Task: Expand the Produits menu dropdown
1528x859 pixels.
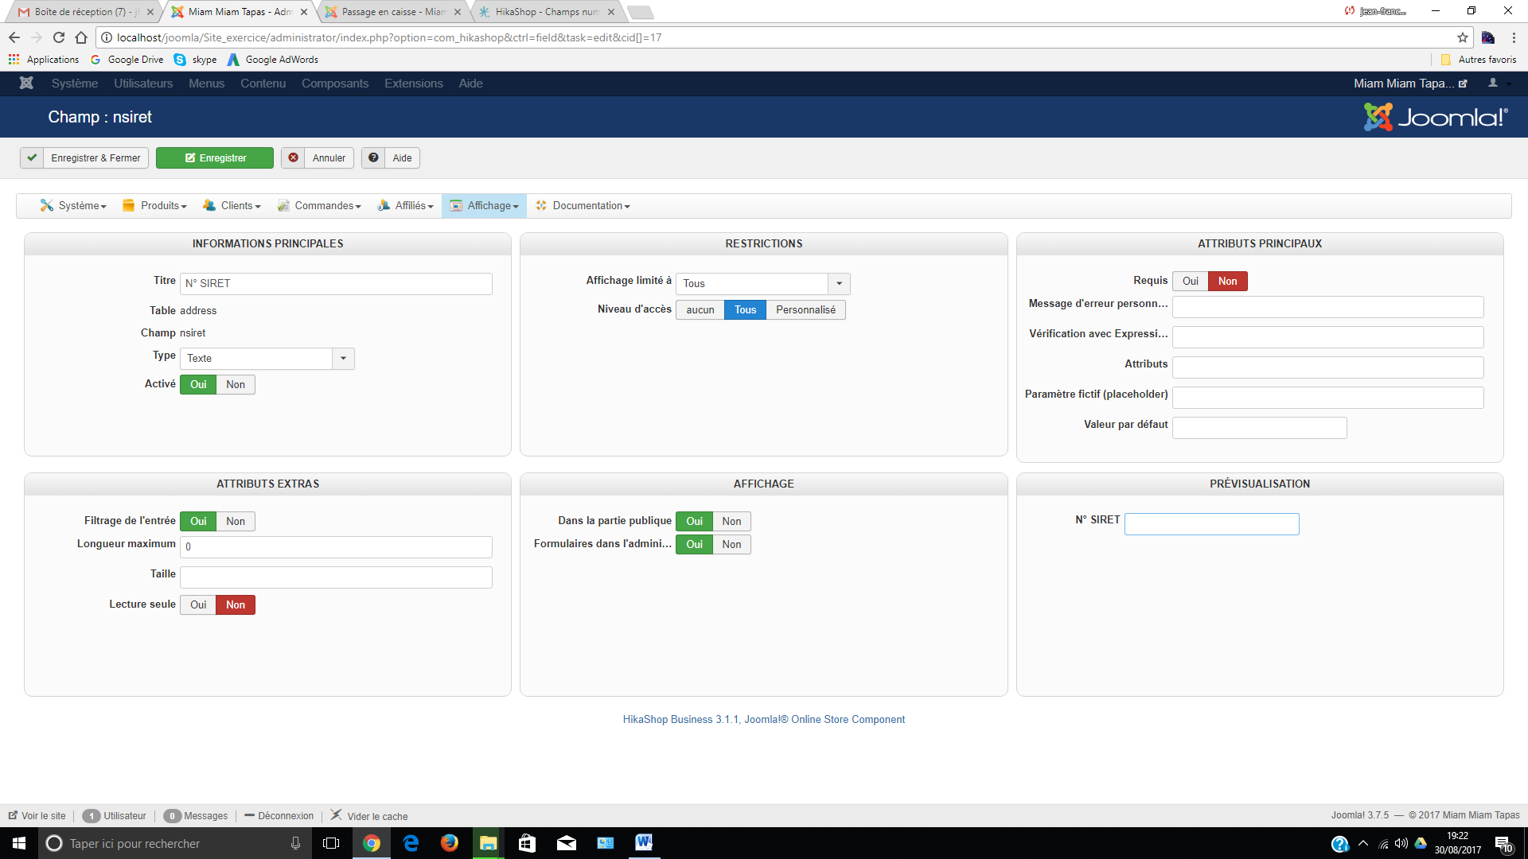Action: pos(155,206)
